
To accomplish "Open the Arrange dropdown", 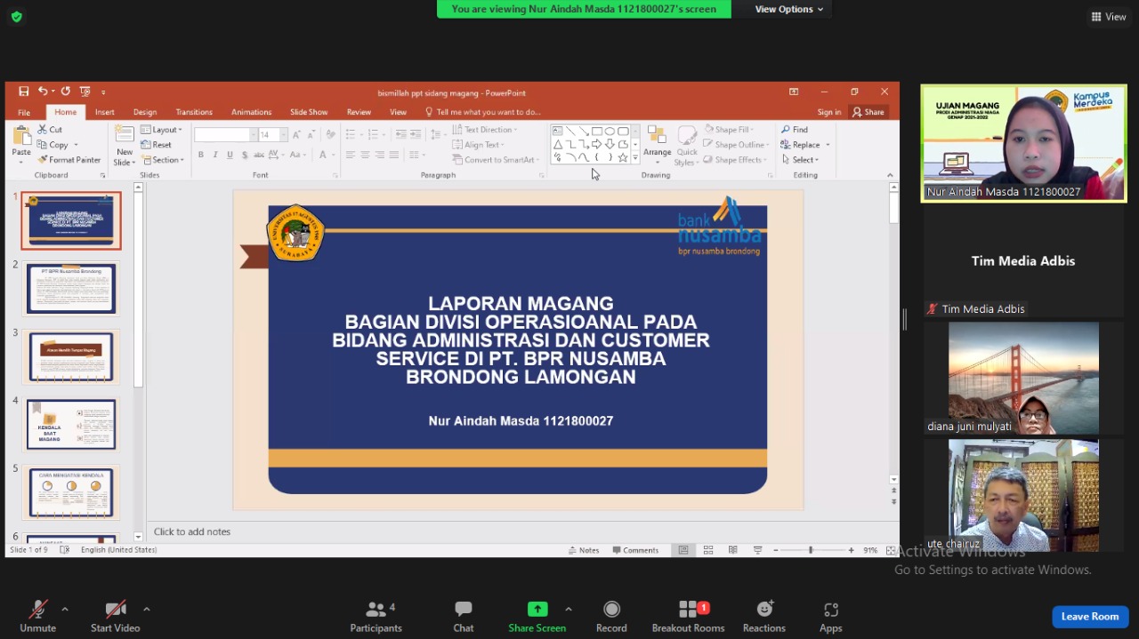I will click(x=657, y=145).
